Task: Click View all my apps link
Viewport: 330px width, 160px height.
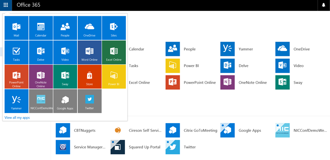Action: 17,118
